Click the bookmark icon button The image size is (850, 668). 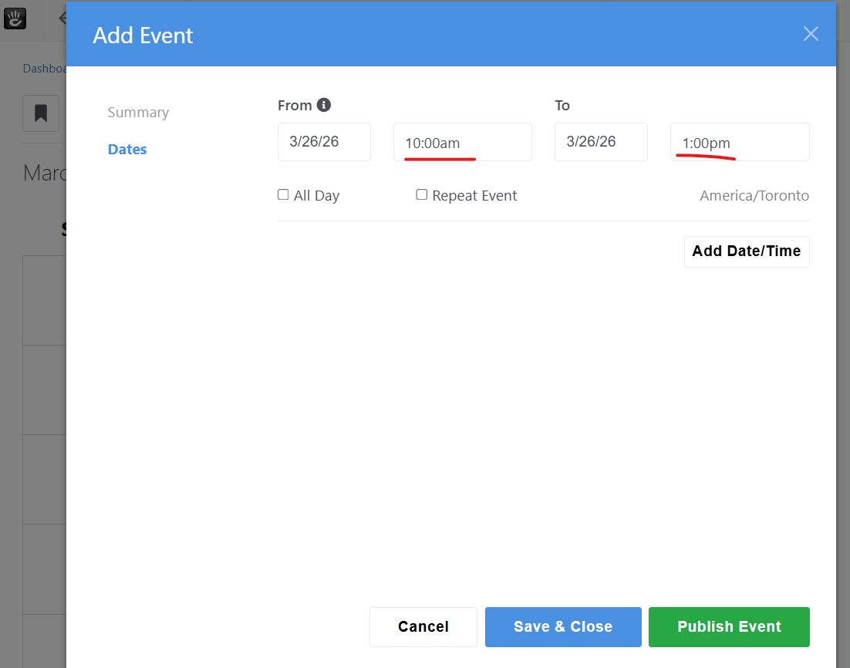click(x=40, y=113)
